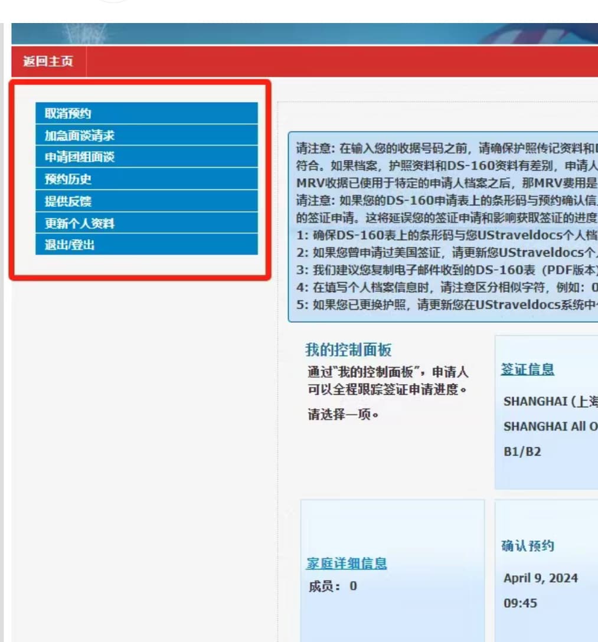The height and width of the screenshot is (642, 598).
Task: Click the 成员: 0 family count
Action: 332,586
